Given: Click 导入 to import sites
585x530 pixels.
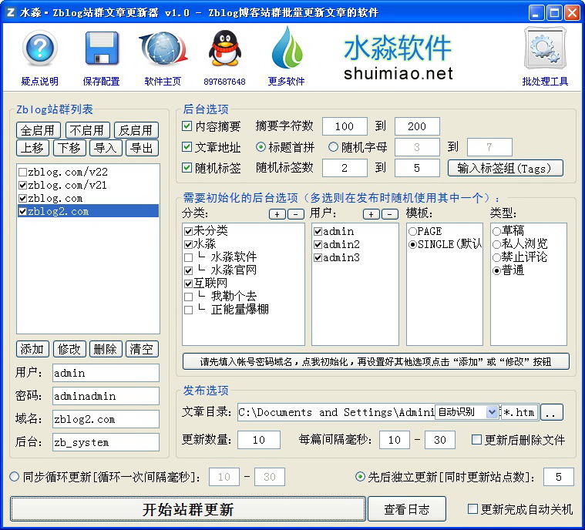Looking at the screenshot, I should tap(106, 148).
